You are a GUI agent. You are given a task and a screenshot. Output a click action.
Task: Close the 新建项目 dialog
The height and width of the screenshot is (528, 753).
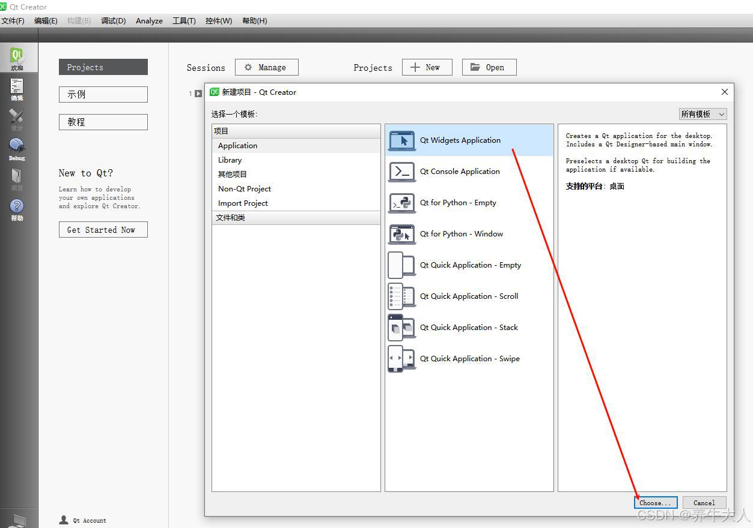725,92
